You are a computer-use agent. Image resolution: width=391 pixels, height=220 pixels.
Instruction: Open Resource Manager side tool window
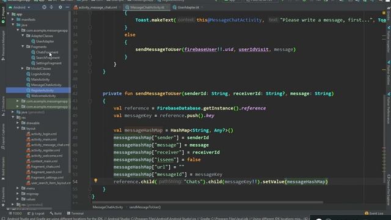tap(3, 45)
